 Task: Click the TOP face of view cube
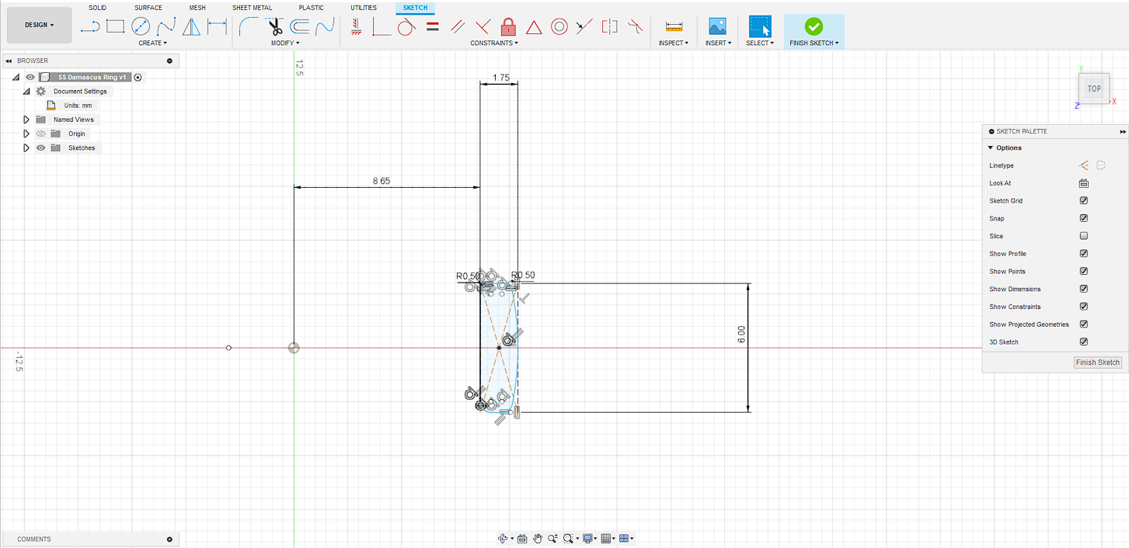click(x=1093, y=88)
